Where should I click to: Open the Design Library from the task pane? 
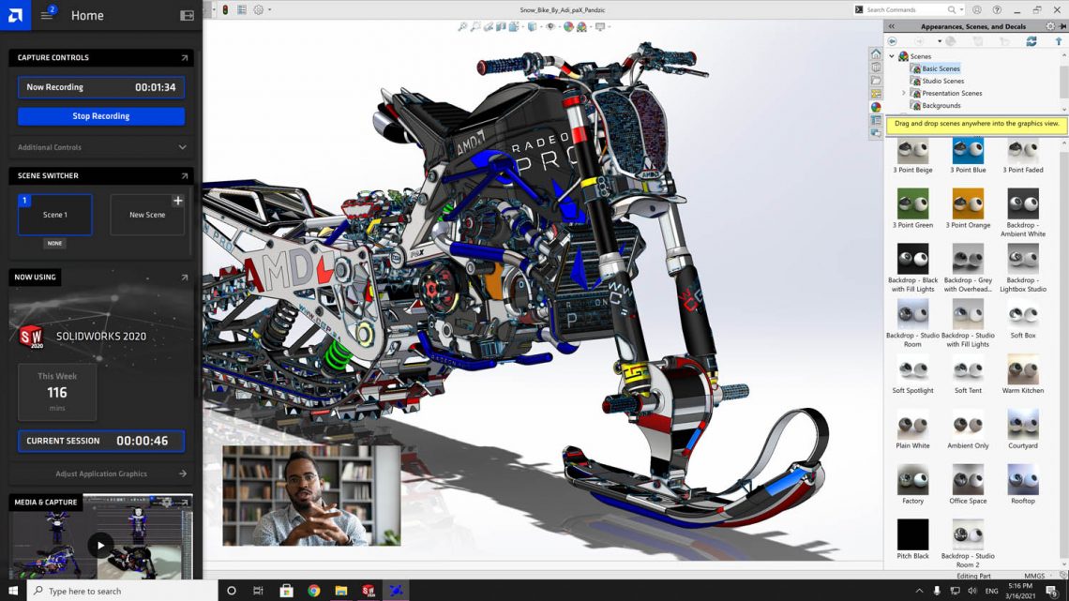[875, 66]
